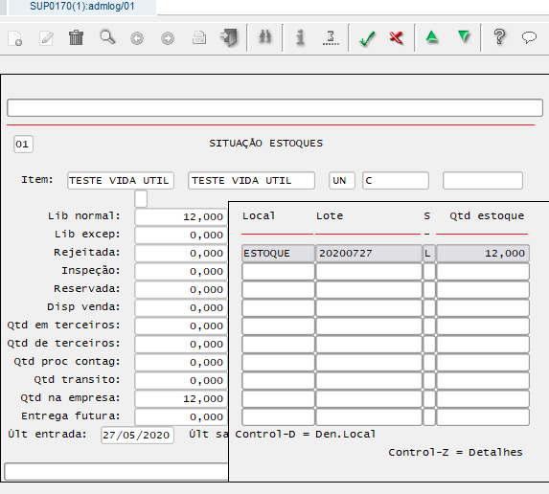This screenshot has height=494, width=549.
Task: Click the Reservada value field
Action: point(181,290)
